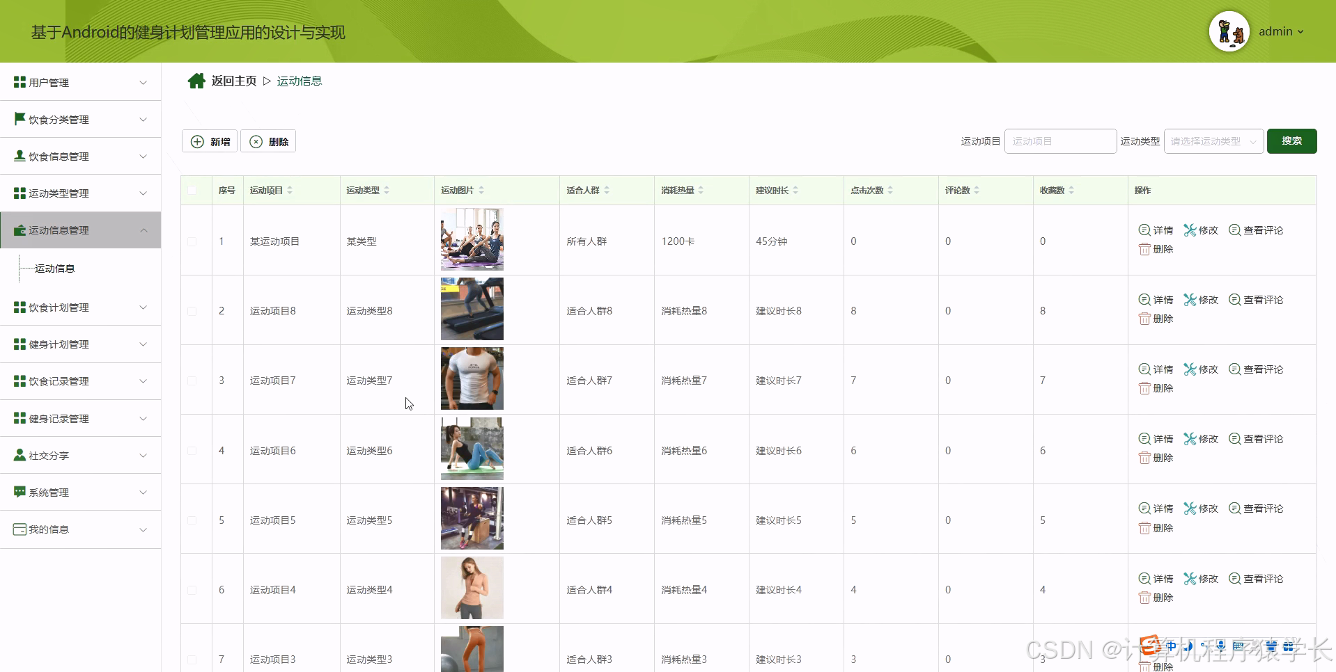Click 删除 for row 运动项目4
The width and height of the screenshot is (1336, 672).
click(x=1156, y=598)
